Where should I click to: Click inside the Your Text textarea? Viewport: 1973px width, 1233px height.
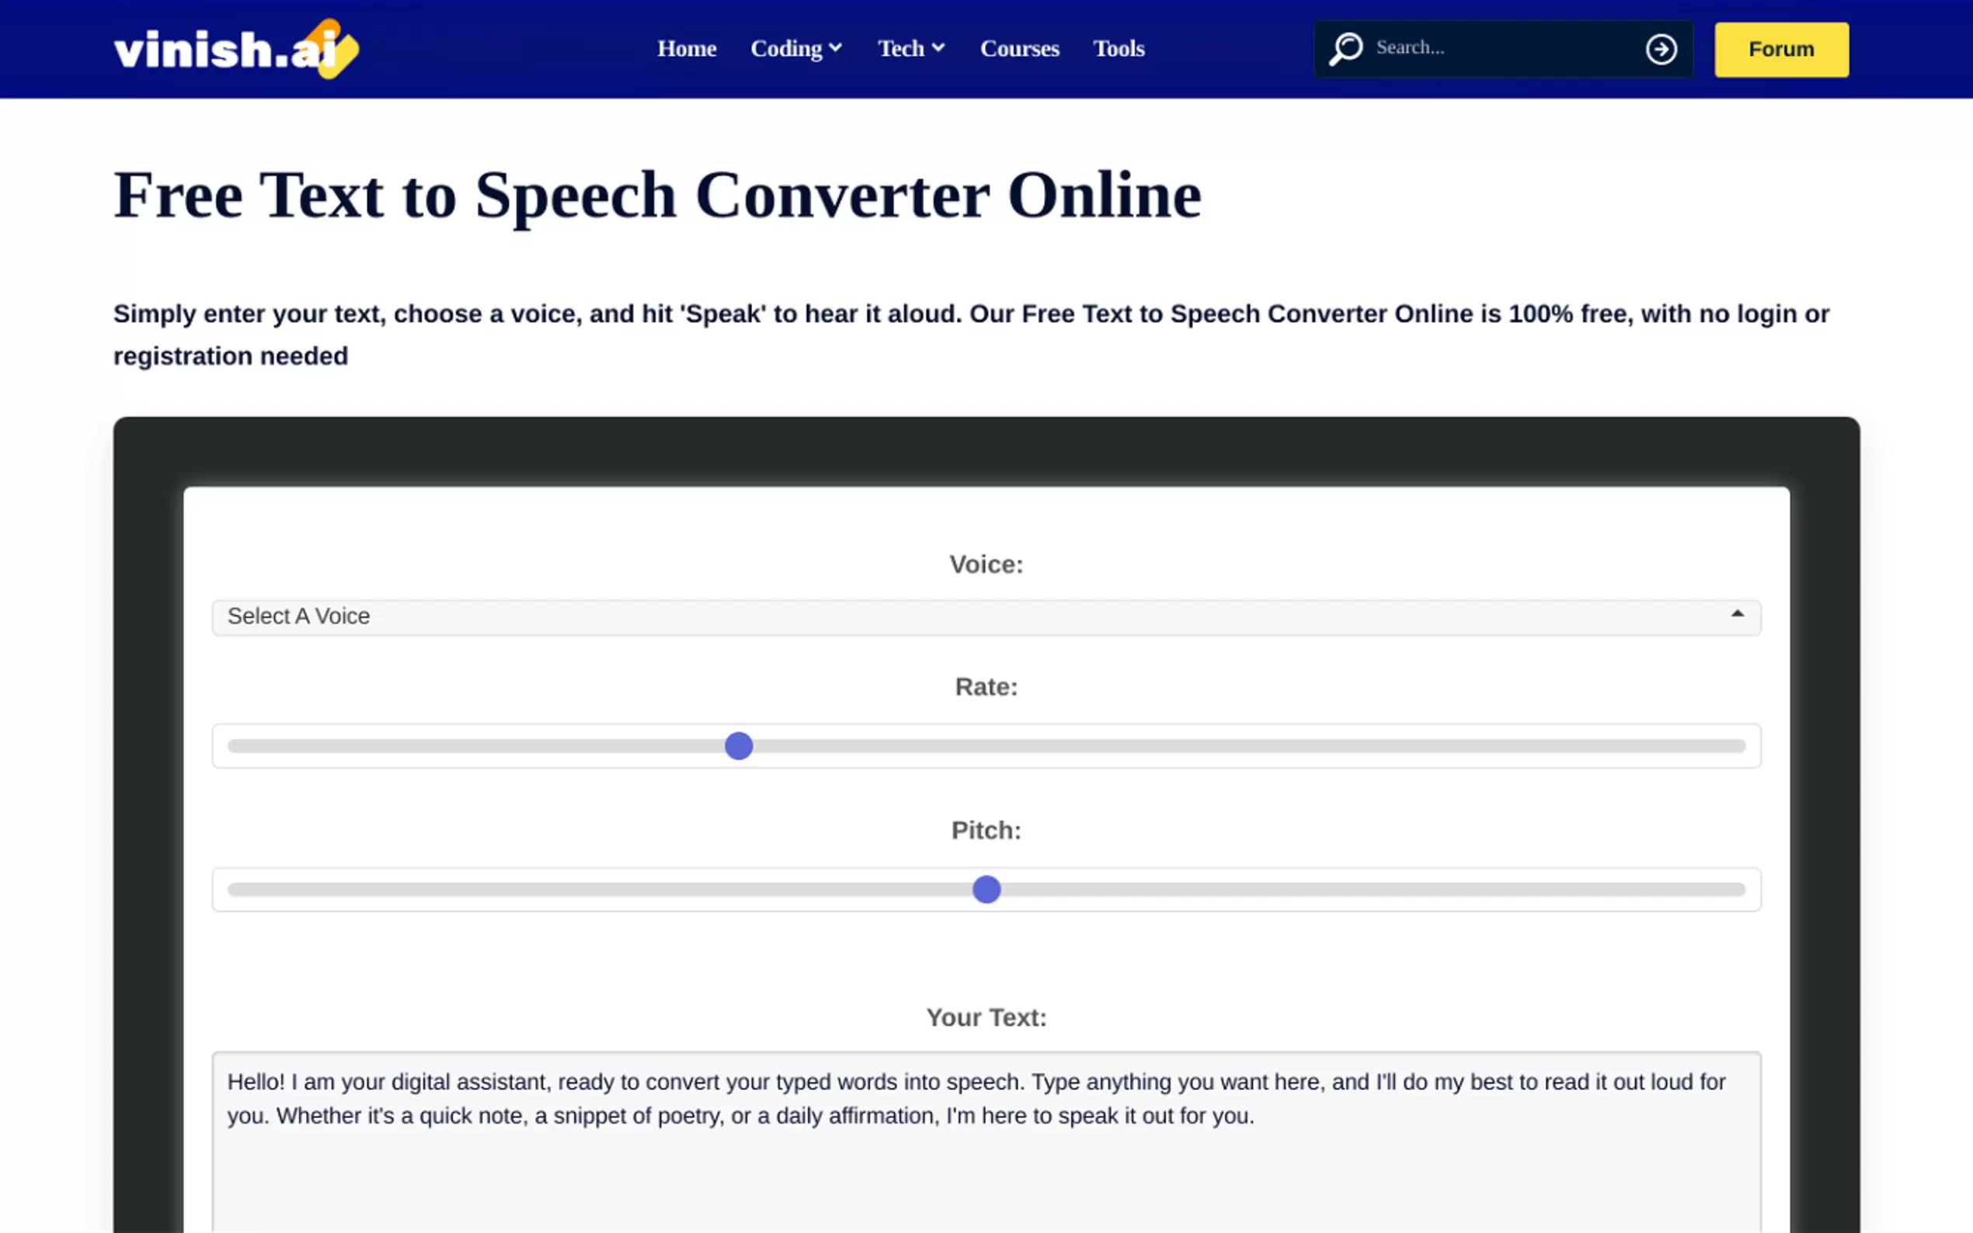tap(985, 1174)
